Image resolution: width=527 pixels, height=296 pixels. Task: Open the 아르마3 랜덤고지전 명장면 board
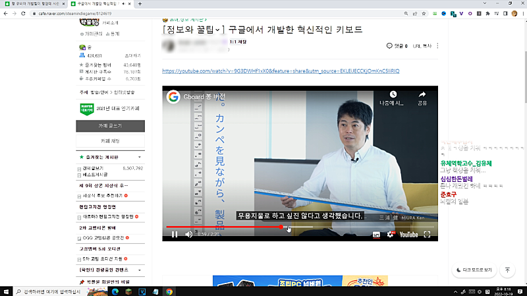(x=108, y=217)
